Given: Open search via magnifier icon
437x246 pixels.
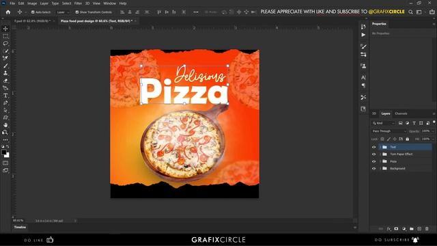Looking at the screenshot, I should (x=410, y=12).
